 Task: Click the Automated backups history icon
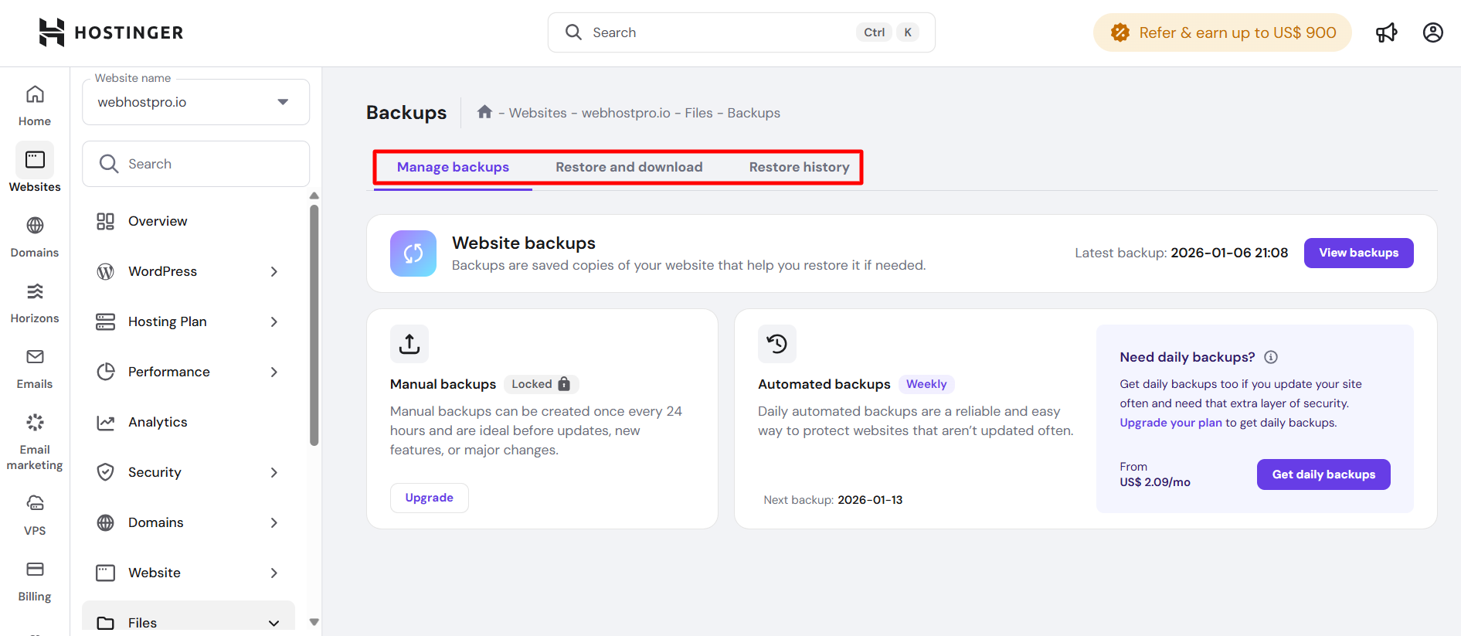pos(777,344)
